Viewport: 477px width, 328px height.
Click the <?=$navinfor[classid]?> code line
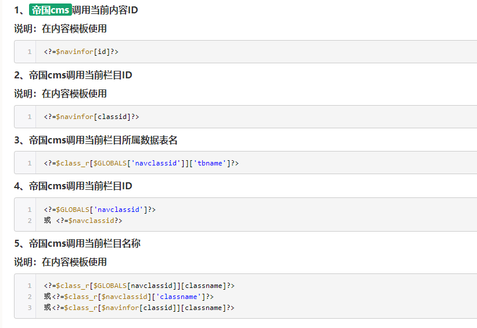click(91, 117)
